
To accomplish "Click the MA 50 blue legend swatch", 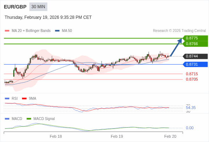I will pyautogui.click(x=57, y=31).
